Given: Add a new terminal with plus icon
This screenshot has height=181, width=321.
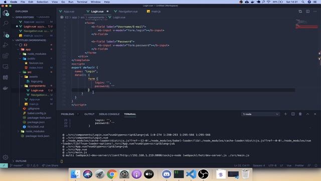Looking at the screenshot, I should 285,114.
